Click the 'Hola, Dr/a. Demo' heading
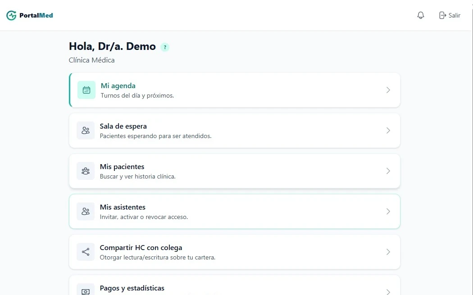Viewport: 473px width, 295px height. [112, 46]
